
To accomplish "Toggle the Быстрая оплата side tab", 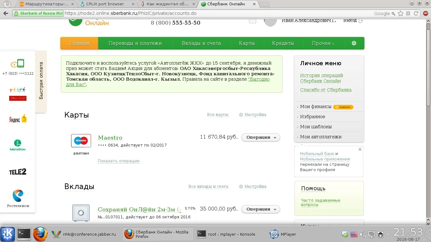I will point(41,81).
